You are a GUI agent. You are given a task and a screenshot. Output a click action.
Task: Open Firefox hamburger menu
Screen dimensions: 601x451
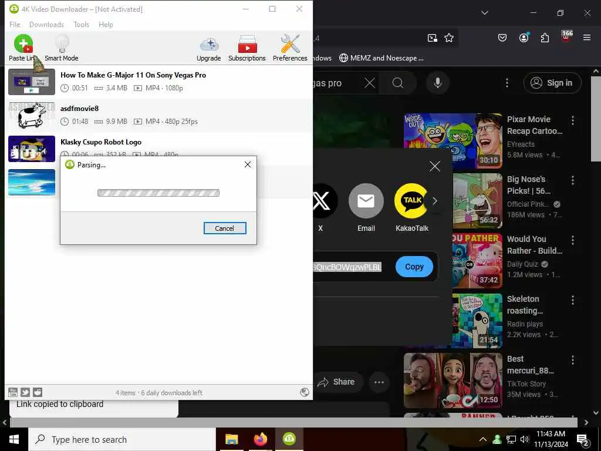click(587, 38)
